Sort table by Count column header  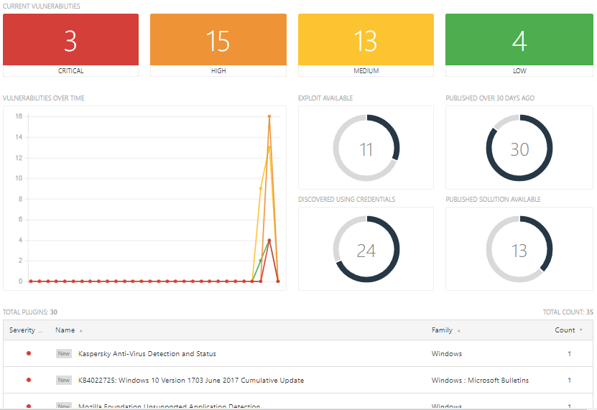pos(565,330)
